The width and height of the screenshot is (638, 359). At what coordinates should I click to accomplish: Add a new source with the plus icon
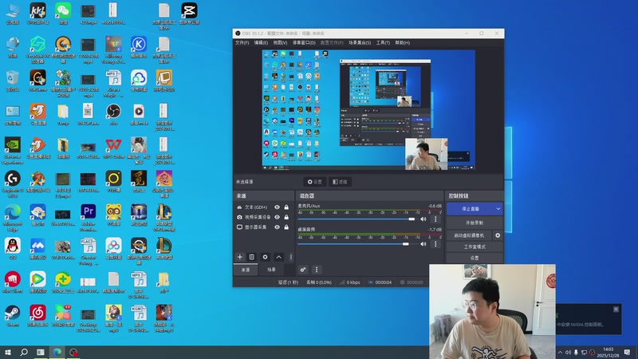240,257
